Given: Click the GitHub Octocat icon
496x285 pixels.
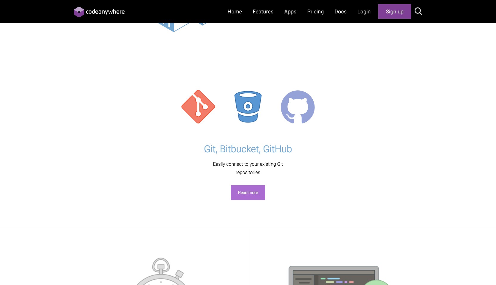Looking at the screenshot, I should (298, 107).
